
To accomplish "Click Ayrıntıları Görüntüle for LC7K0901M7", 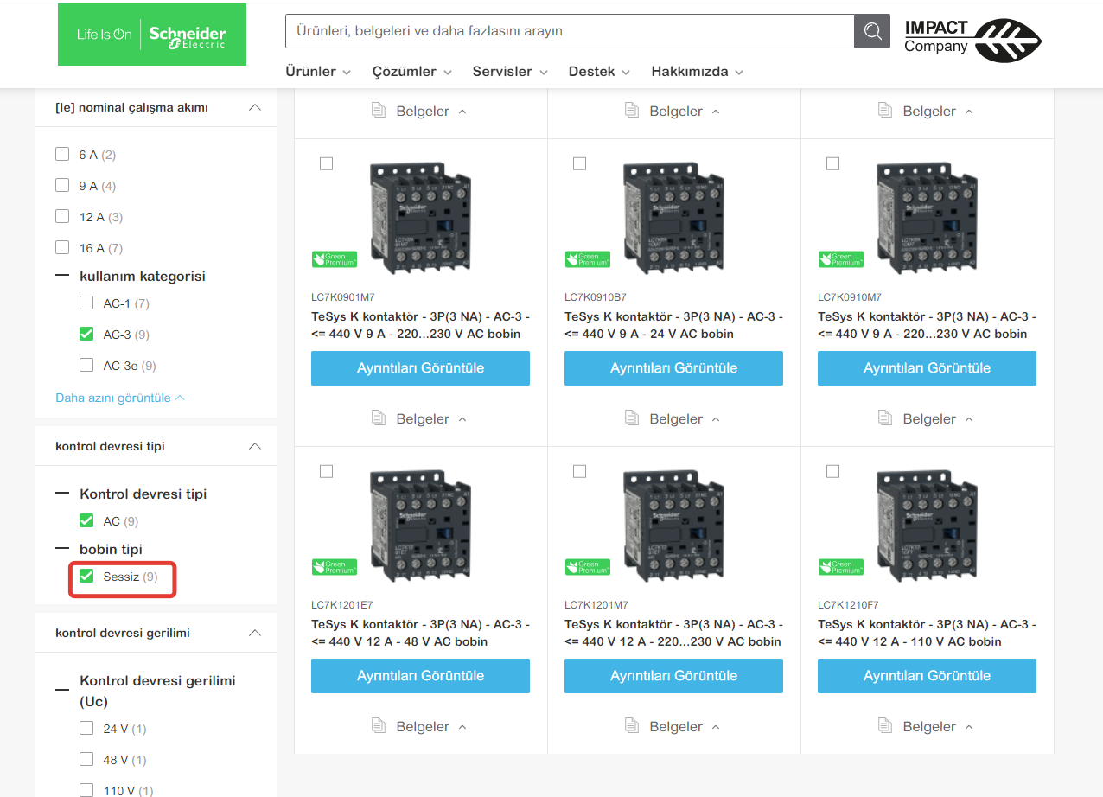I will tap(420, 367).
